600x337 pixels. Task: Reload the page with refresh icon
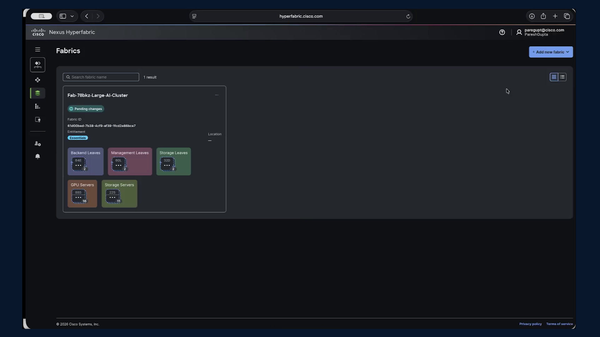click(x=408, y=16)
